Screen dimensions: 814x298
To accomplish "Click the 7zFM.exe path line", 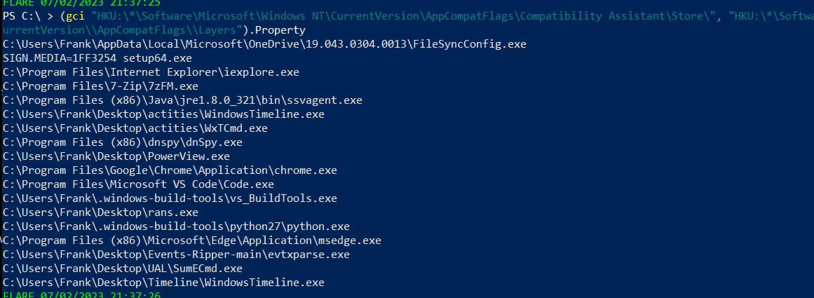I will pyautogui.click(x=100, y=86).
